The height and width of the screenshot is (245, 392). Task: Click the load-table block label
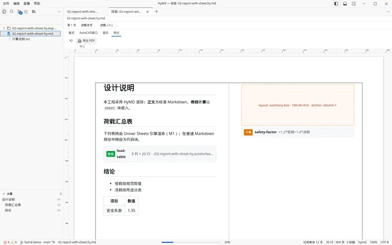[121, 154]
